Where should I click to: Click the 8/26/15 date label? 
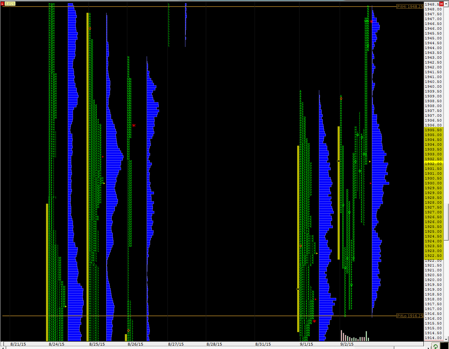coord(135,344)
